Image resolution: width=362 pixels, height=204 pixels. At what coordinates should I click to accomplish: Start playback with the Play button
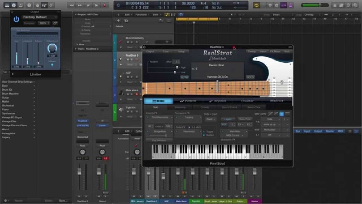coord(96,5)
